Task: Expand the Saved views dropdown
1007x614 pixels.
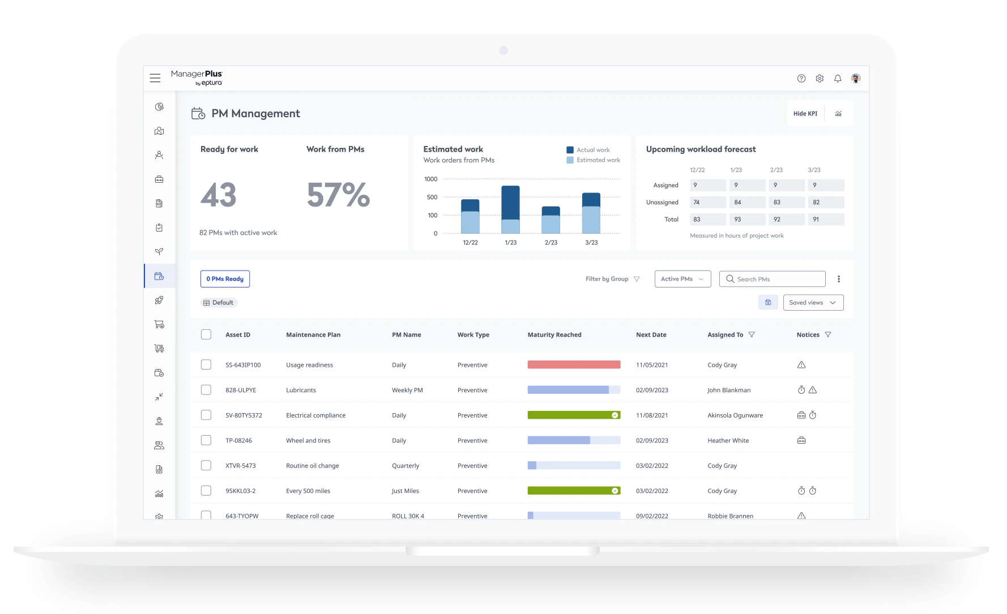Action: point(812,302)
